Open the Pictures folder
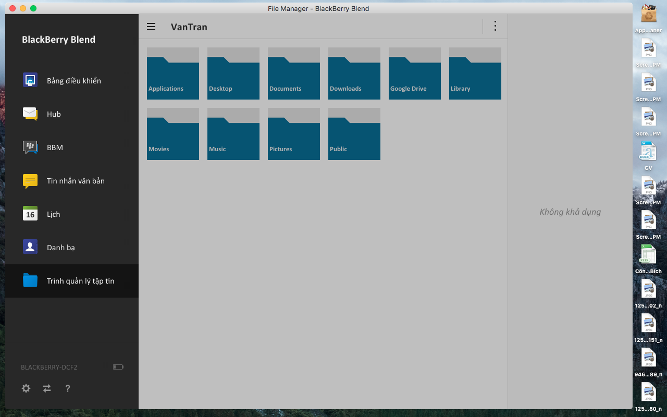Image resolution: width=667 pixels, height=417 pixels. pos(294,134)
